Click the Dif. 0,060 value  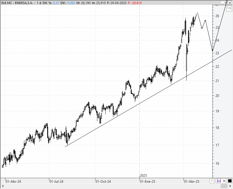[x=71, y=3]
